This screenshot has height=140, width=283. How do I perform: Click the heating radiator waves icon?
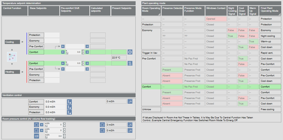tap(130, 63)
